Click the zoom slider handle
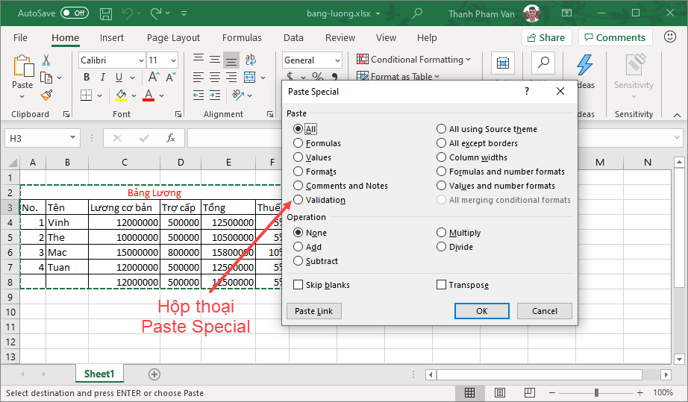The image size is (688, 402). [x=596, y=392]
